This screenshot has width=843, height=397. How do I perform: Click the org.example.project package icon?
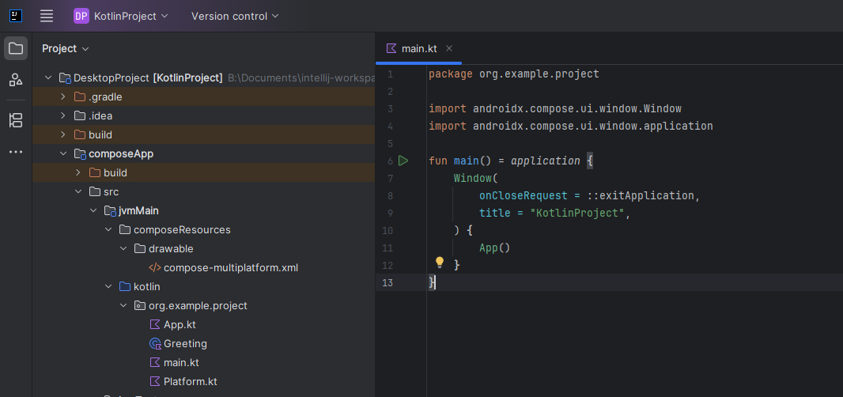(x=140, y=305)
